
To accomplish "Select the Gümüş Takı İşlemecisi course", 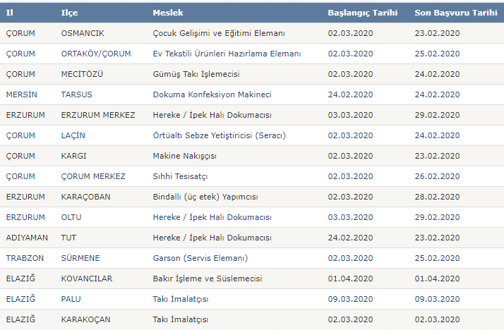I will (x=196, y=74).
